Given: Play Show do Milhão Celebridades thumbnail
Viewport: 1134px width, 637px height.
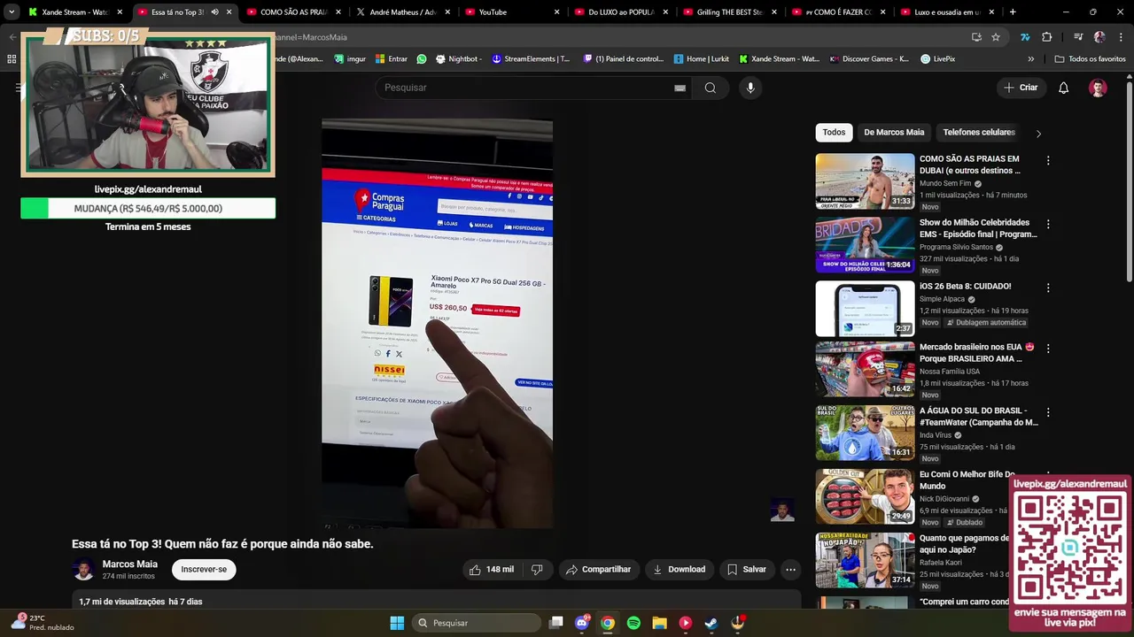Looking at the screenshot, I should point(865,245).
